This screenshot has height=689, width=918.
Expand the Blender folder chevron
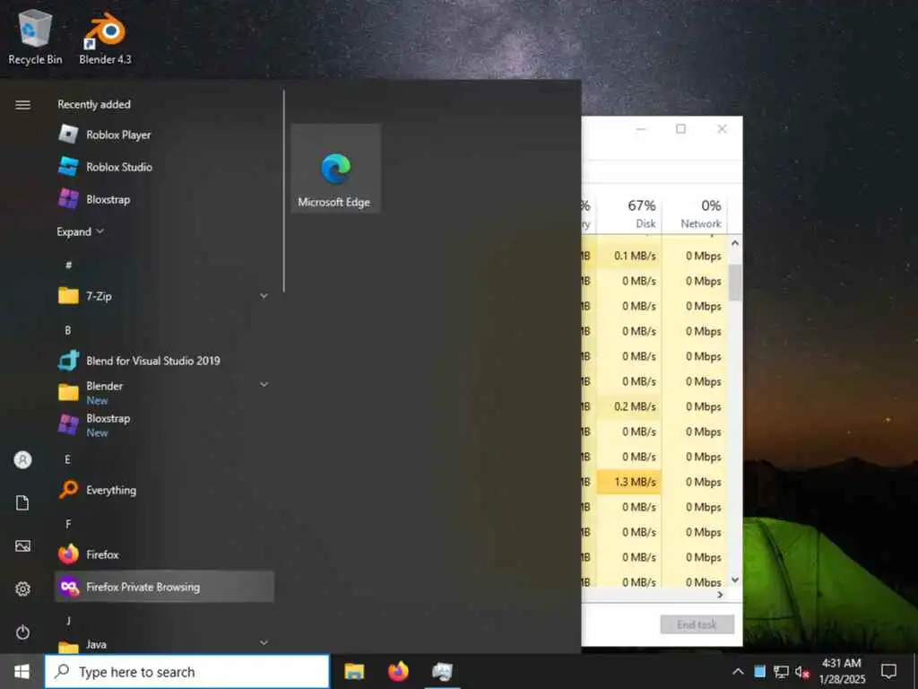click(x=264, y=385)
